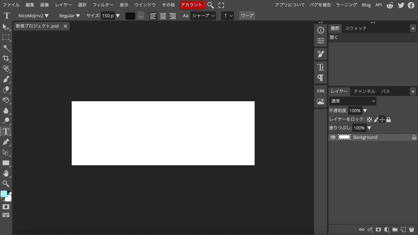Toggle lock all padlock icon

point(389,120)
